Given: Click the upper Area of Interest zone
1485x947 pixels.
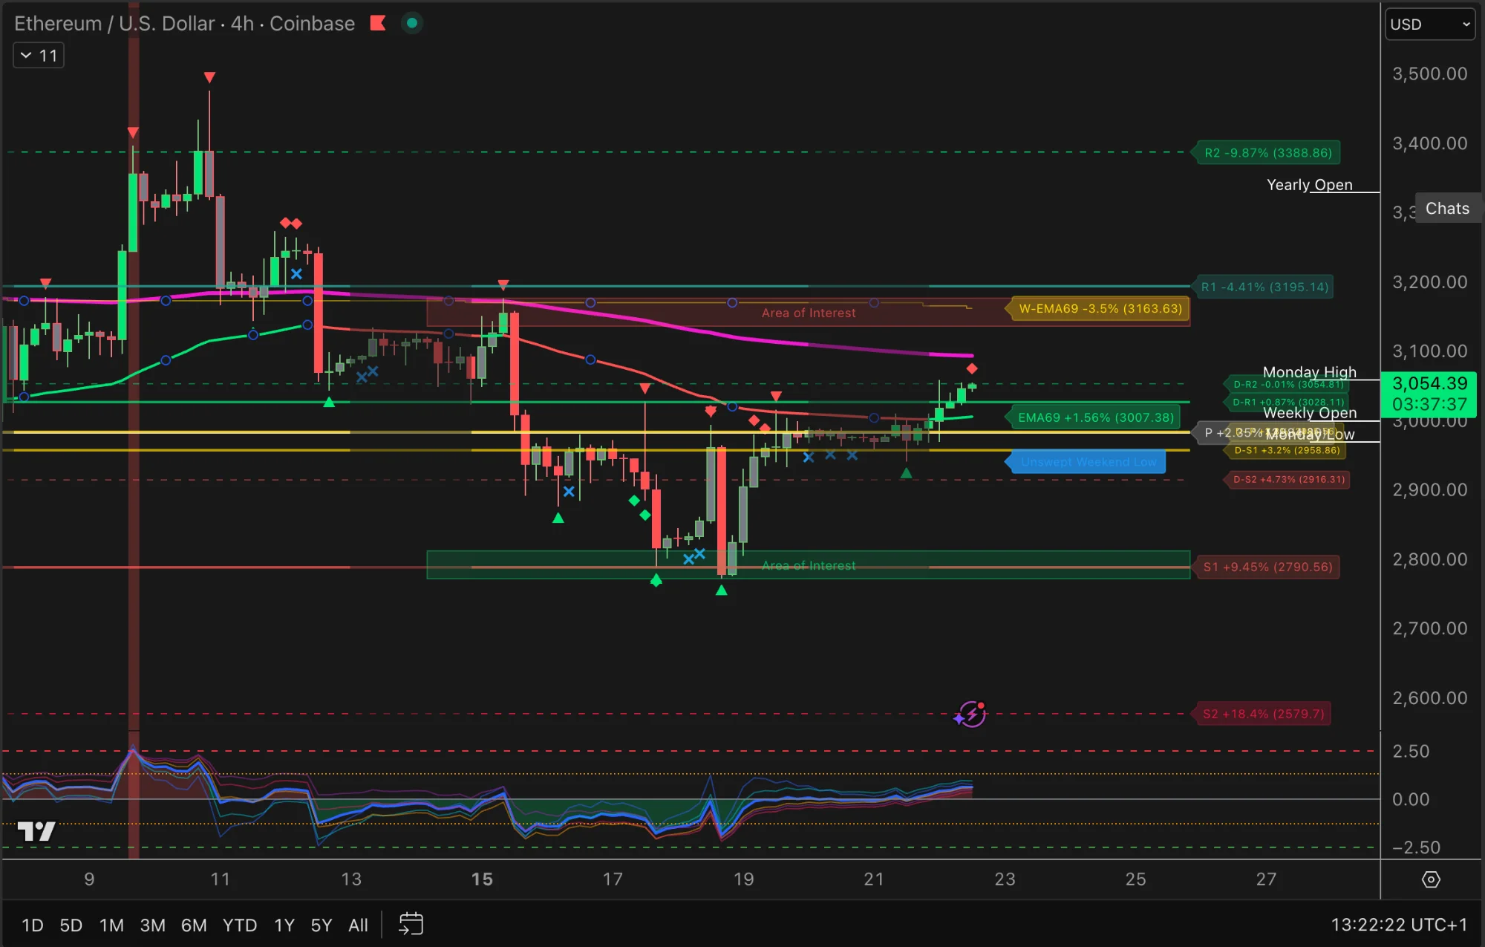Looking at the screenshot, I should pos(808,313).
